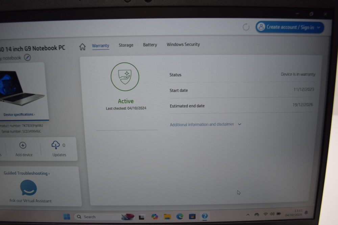Open File Explorer from the taskbar

pyautogui.click(x=167, y=216)
